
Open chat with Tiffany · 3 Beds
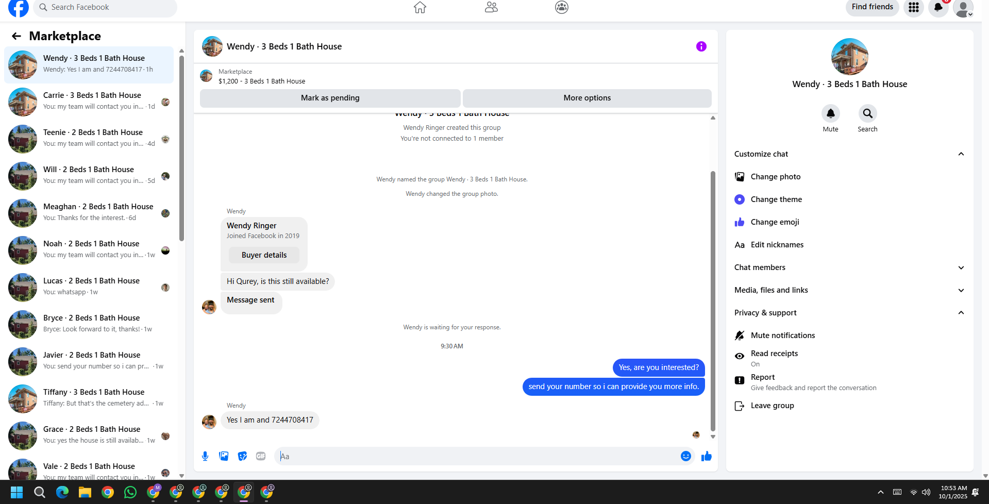pyautogui.click(x=89, y=399)
